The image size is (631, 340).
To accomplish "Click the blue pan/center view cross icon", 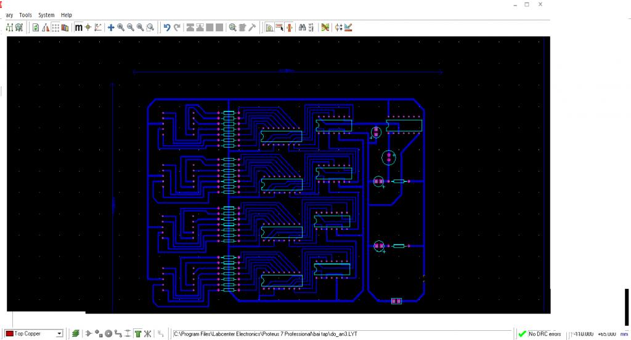I will tap(111, 27).
